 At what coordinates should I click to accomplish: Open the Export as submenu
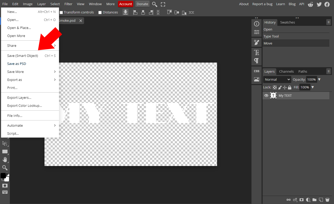pyautogui.click(x=14, y=80)
